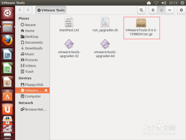Select manifest.txt file icon
The width and height of the screenshot is (186, 140).
[69, 22]
